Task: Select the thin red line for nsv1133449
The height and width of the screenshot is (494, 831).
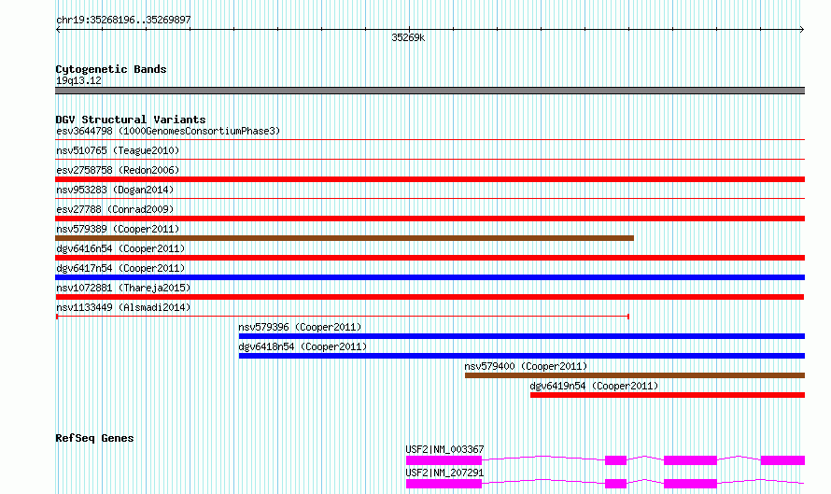Action: 343,317
